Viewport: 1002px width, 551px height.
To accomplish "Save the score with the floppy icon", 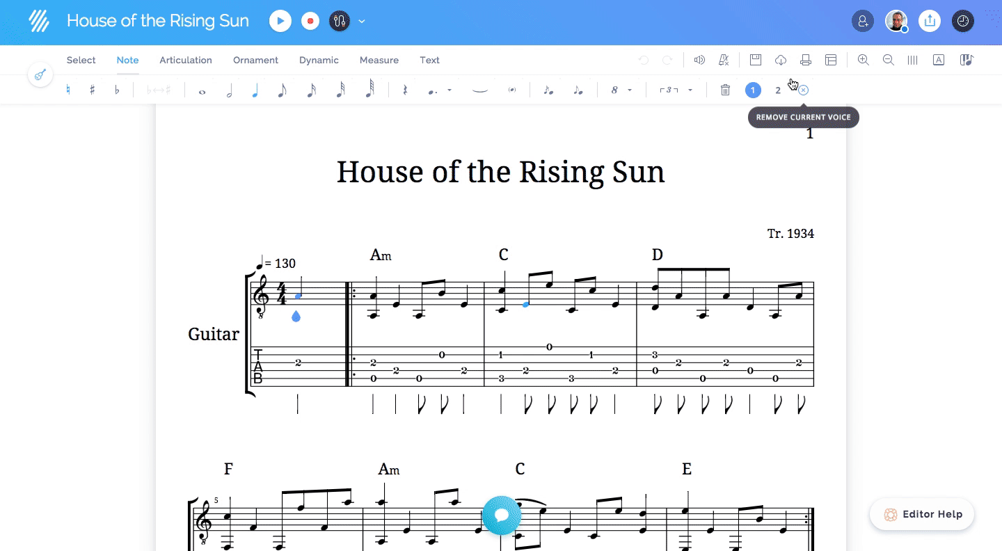I will pyautogui.click(x=756, y=60).
